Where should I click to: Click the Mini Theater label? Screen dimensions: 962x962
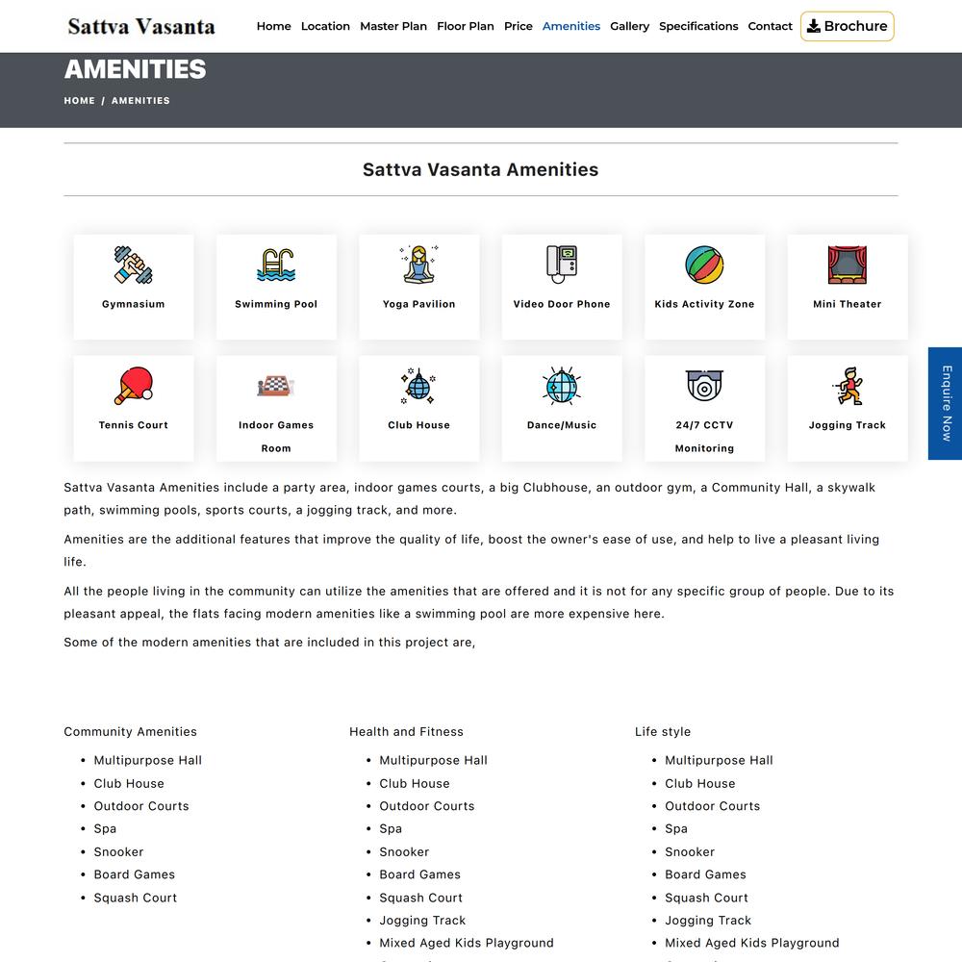click(x=848, y=304)
